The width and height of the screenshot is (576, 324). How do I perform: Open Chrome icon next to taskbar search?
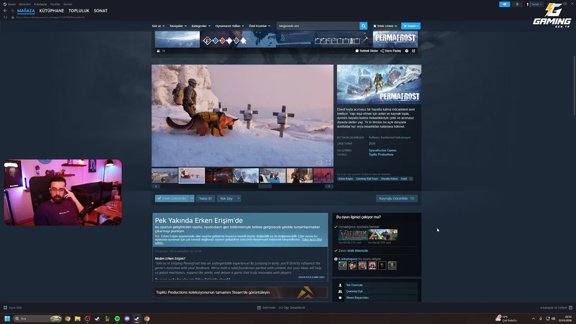coord(67,319)
